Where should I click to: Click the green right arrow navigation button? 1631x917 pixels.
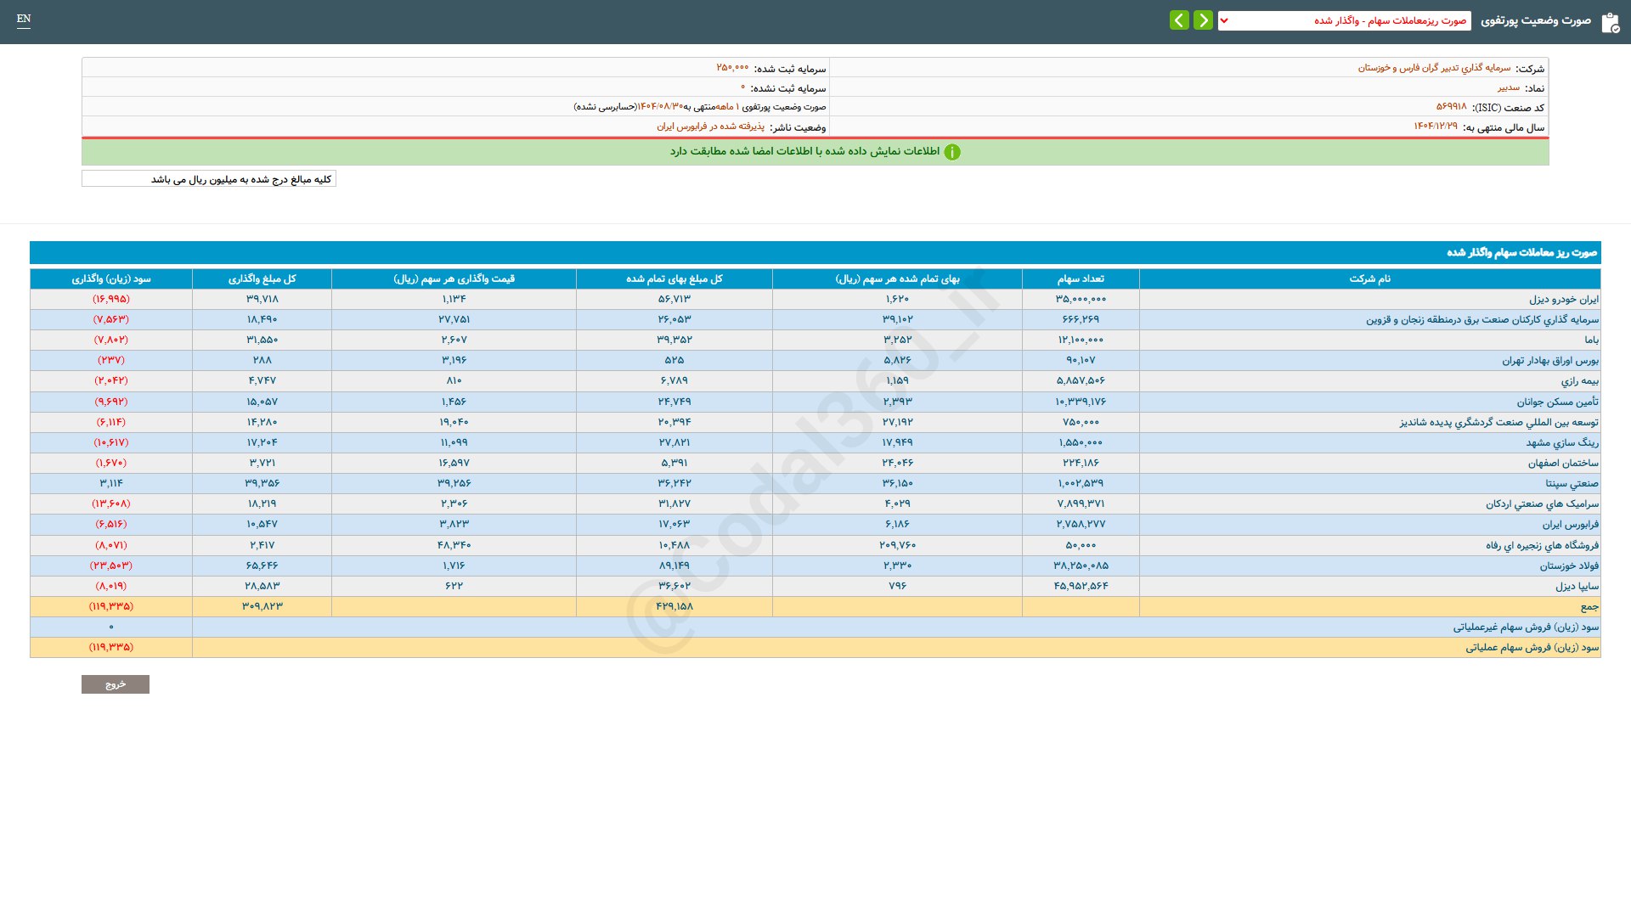(1203, 20)
